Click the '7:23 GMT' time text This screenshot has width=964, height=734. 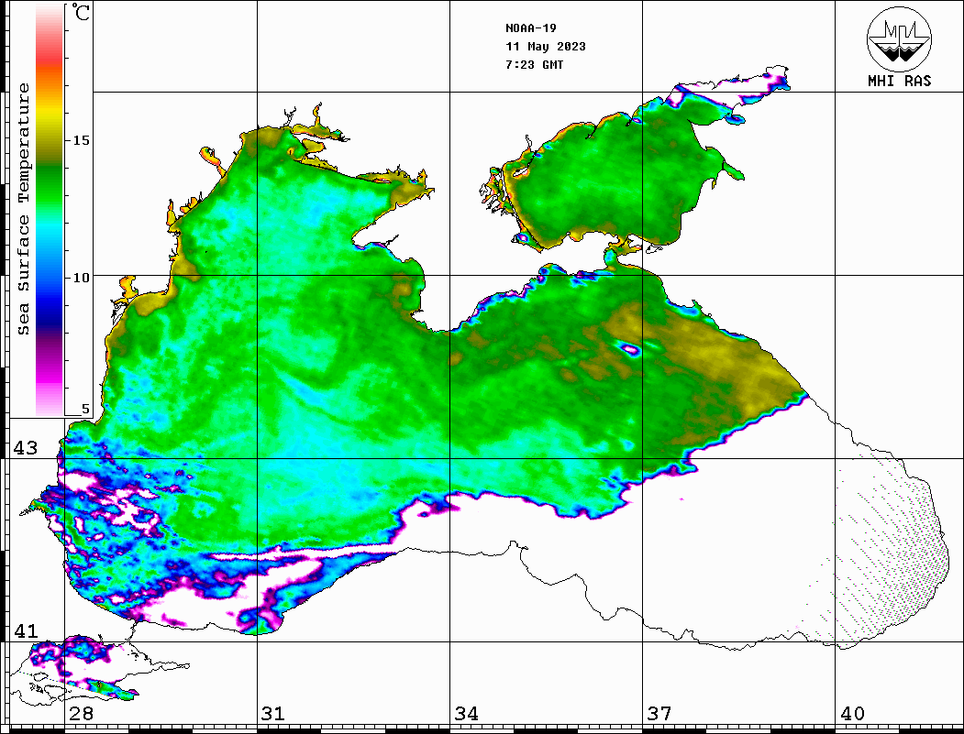point(534,64)
